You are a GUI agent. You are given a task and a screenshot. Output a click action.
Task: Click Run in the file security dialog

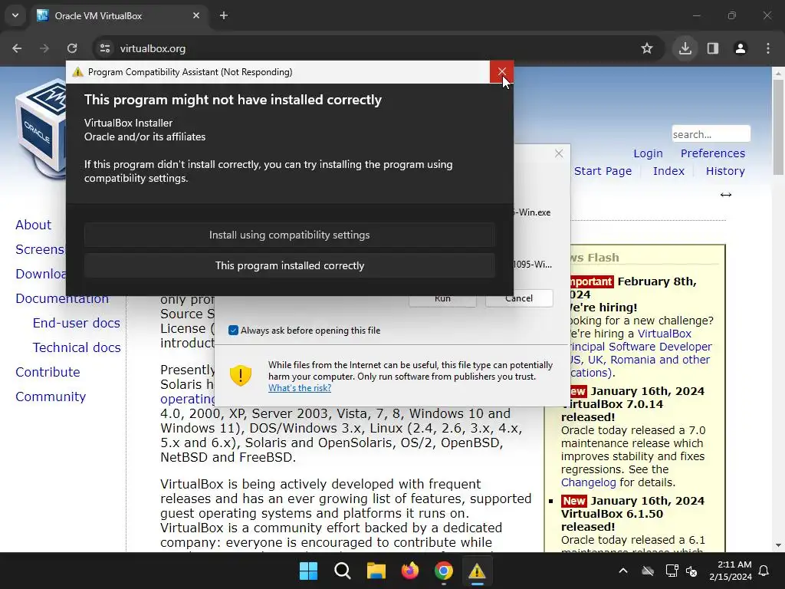pyautogui.click(x=442, y=300)
